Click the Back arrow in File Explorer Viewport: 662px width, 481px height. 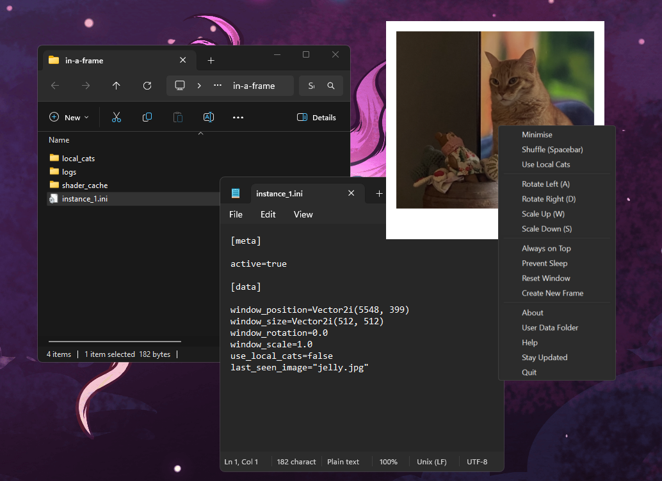pyautogui.click(x=55, y=86)
